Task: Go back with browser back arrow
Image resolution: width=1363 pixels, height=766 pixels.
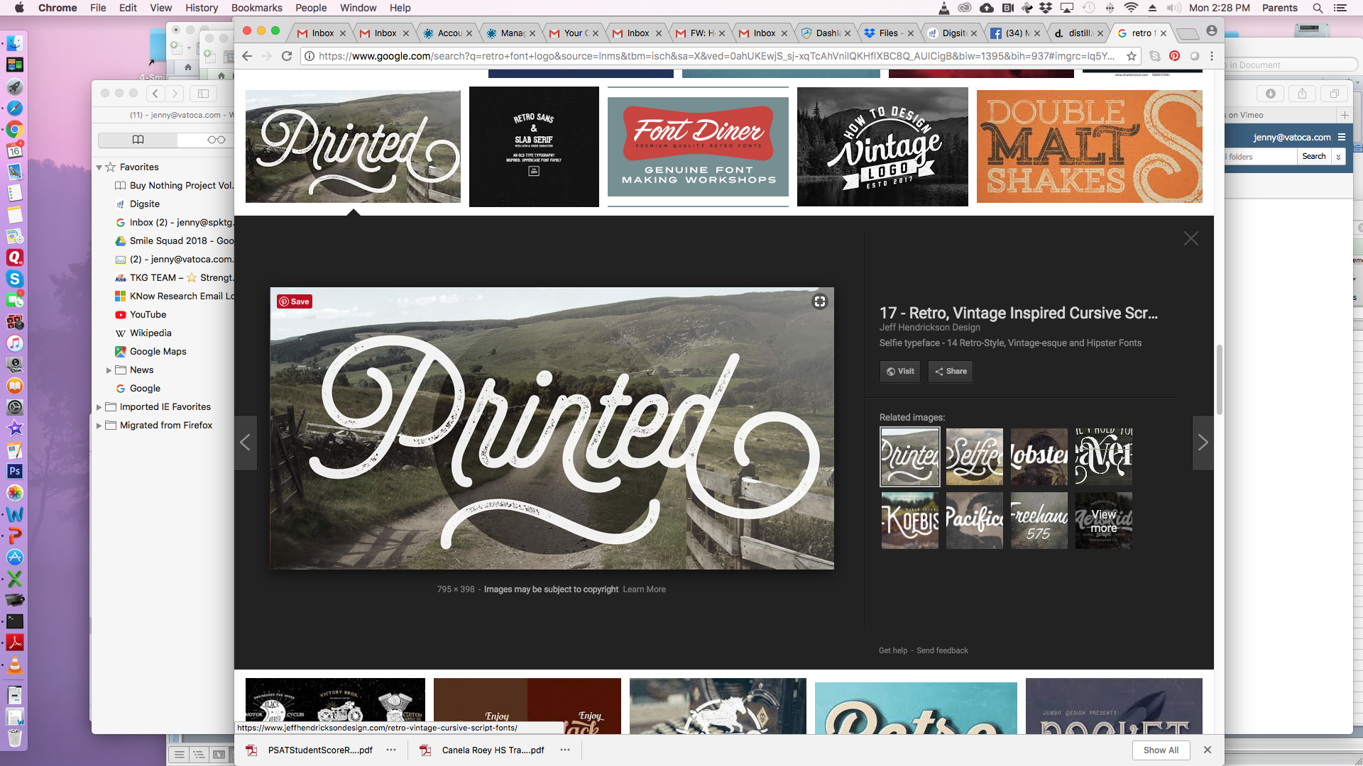Action: click(x=247, y=56)
